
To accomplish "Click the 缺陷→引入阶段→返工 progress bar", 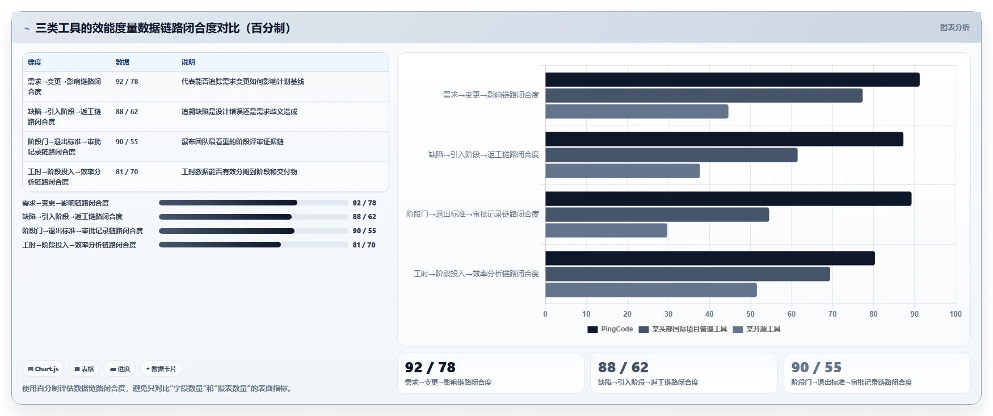I will tap(254, 217).
